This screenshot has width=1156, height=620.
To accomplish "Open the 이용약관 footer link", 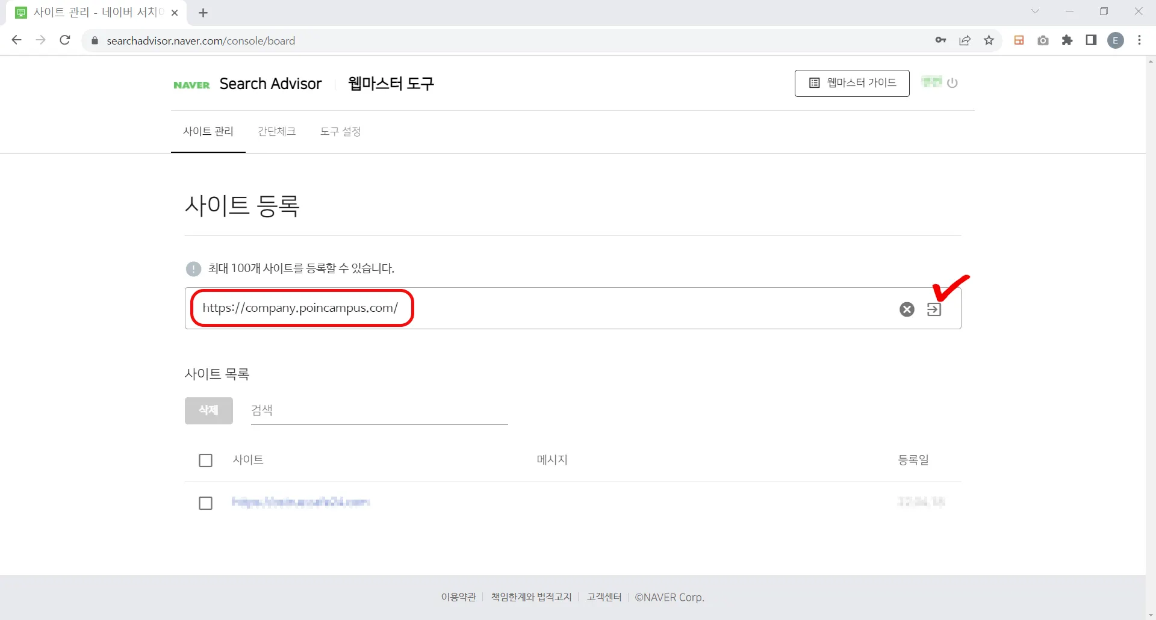I will tap(459, 597).
